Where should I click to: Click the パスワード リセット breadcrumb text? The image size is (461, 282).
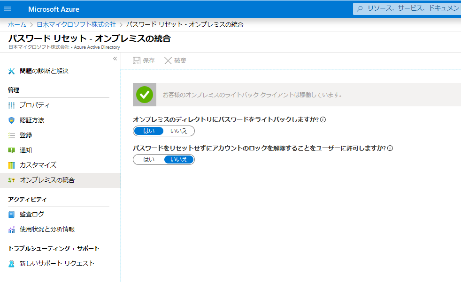[x=184, y=25]
